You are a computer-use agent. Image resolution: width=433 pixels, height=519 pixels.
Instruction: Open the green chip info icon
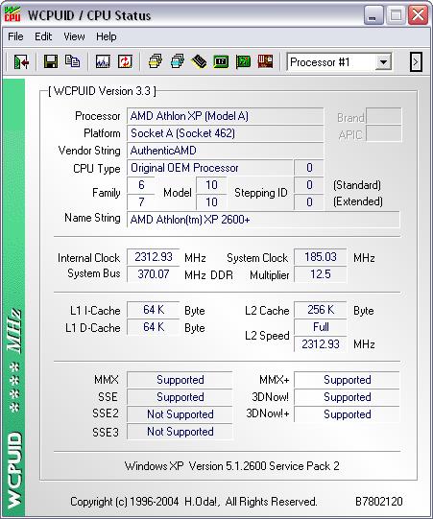(221, 61)
